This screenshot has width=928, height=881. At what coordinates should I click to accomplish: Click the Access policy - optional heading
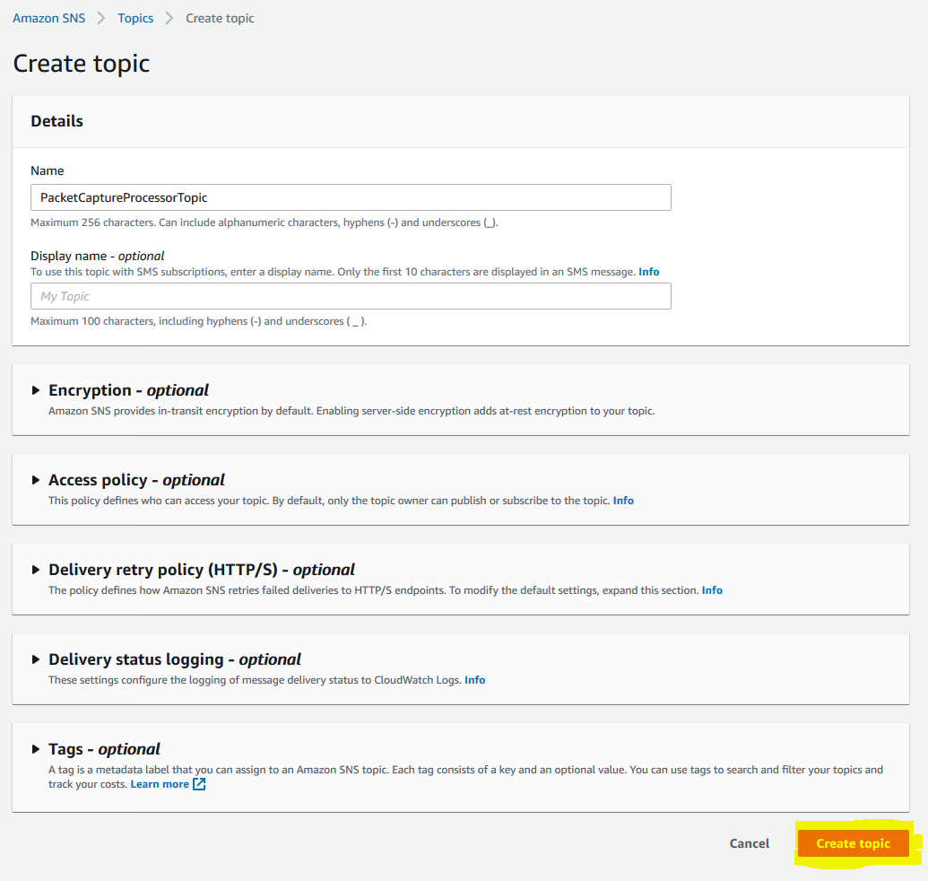click(x=136, y=480)
